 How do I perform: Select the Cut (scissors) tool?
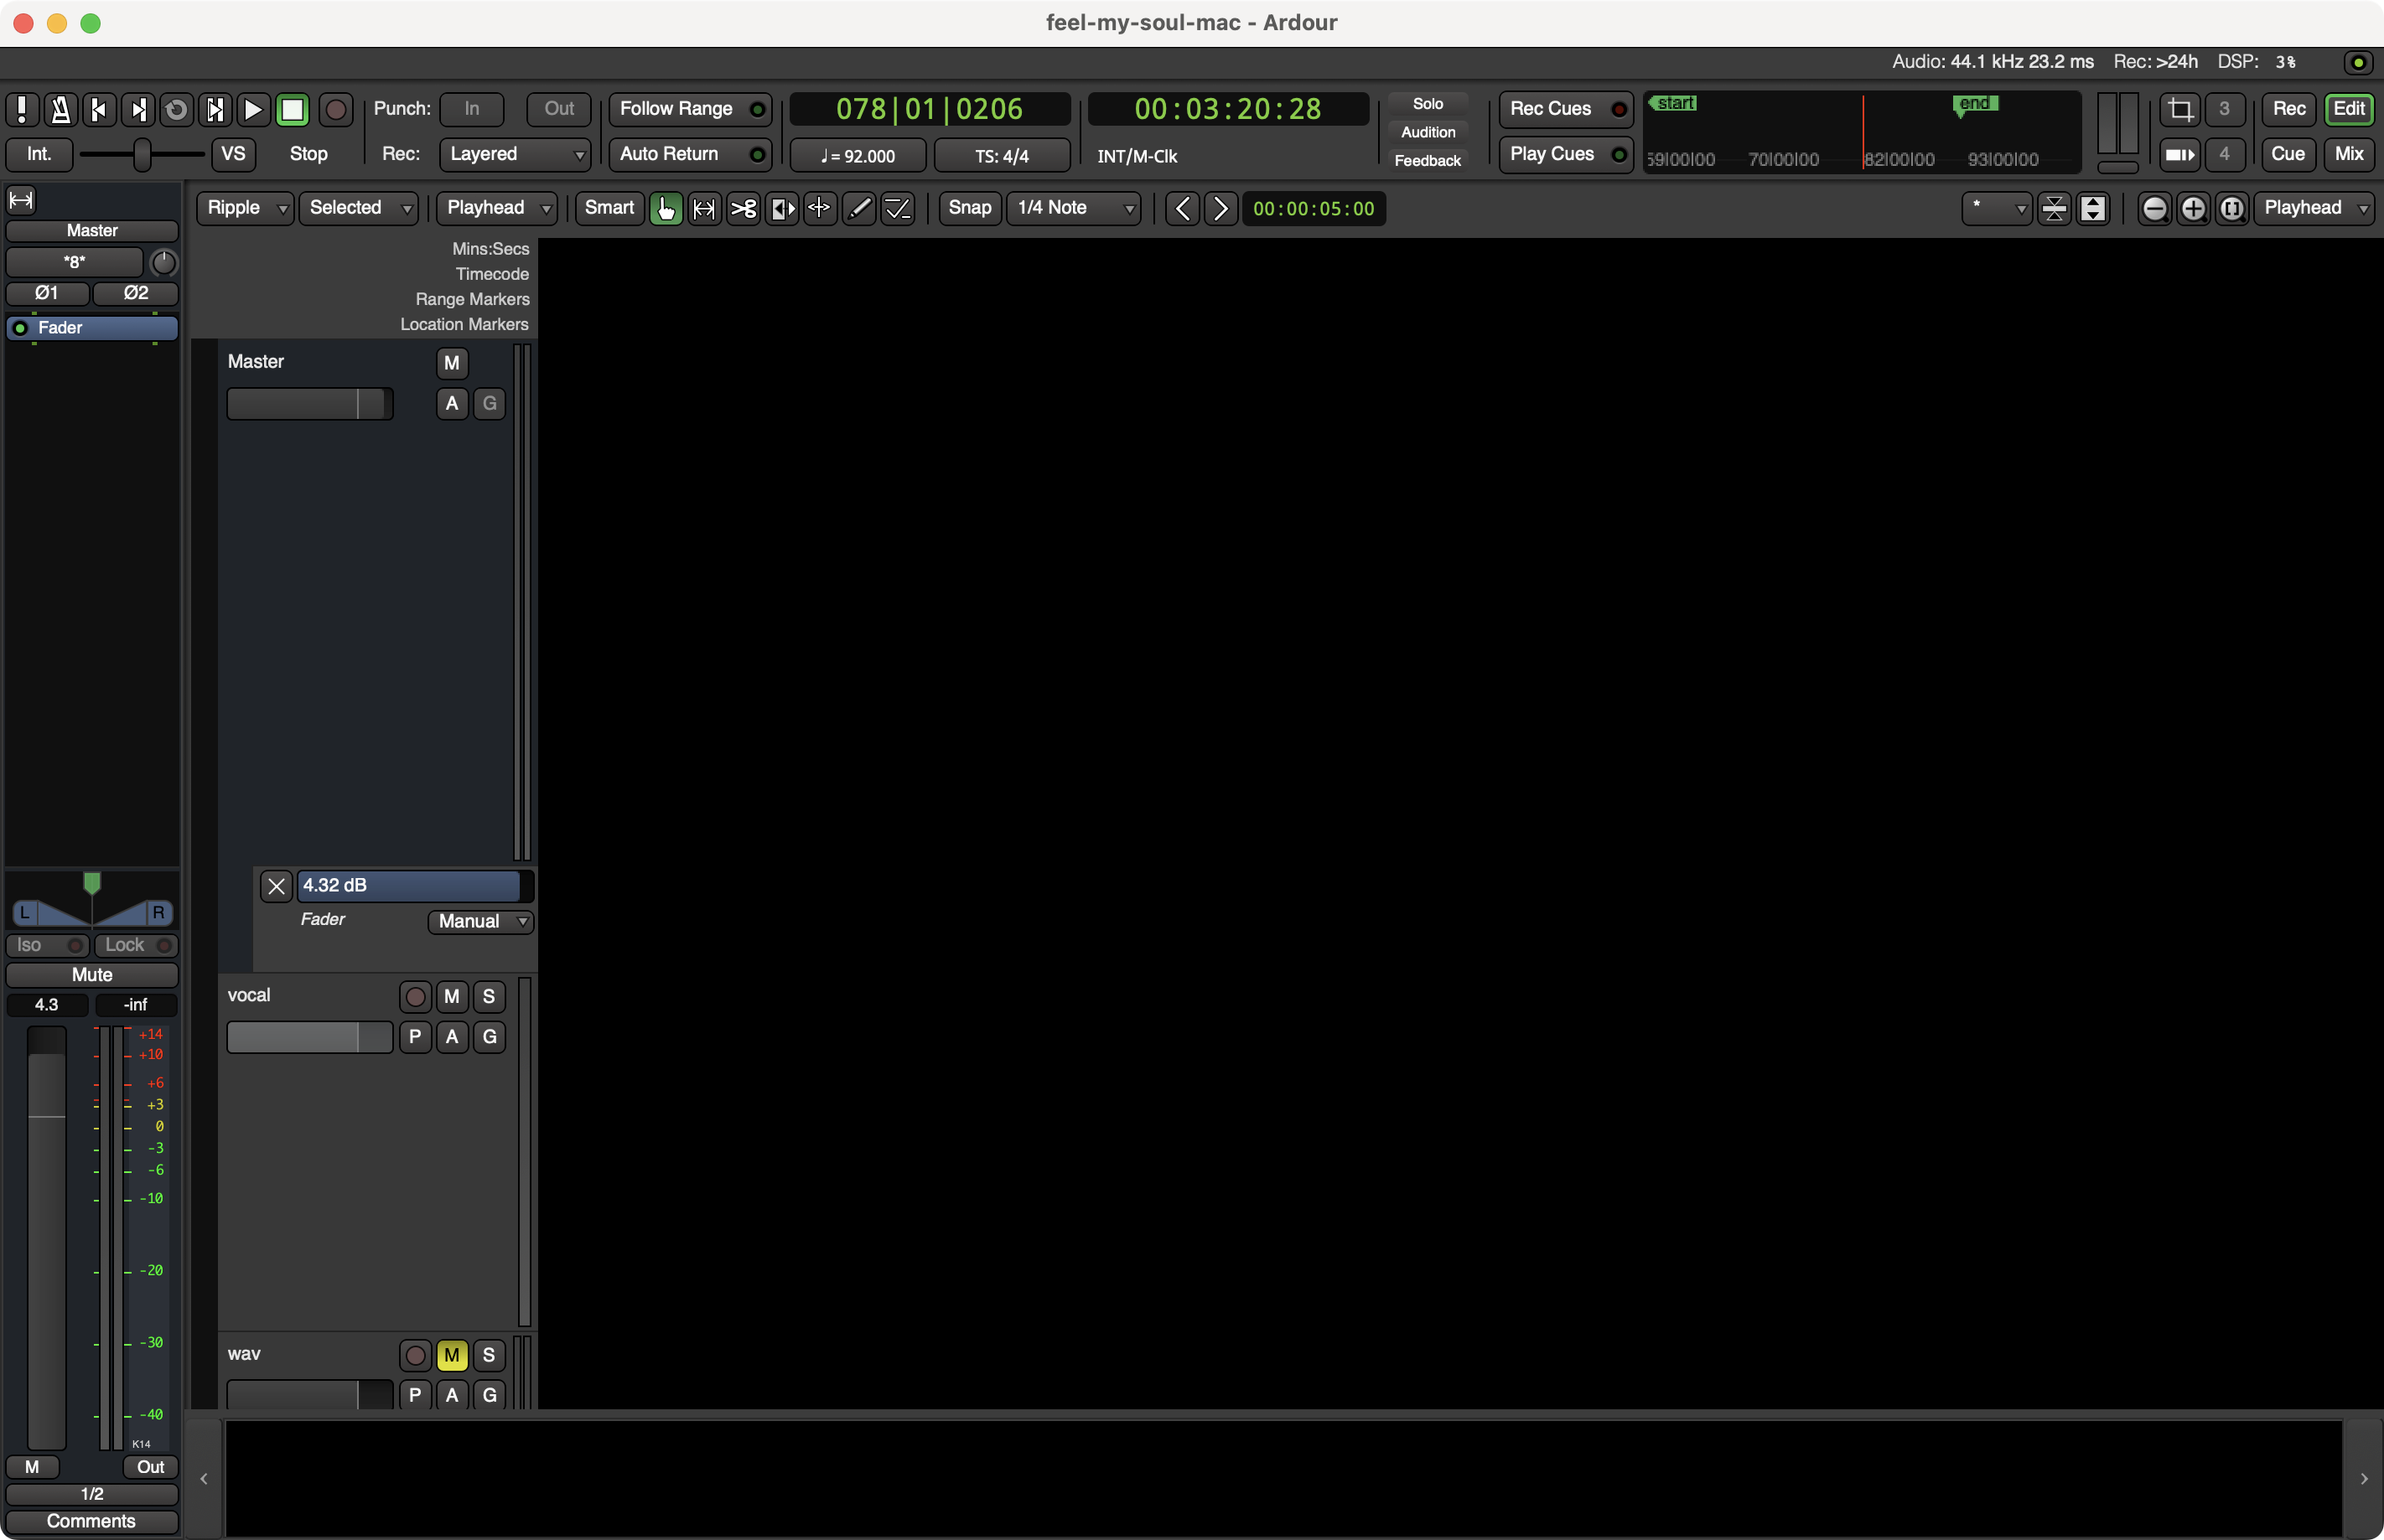coord(744,208)
